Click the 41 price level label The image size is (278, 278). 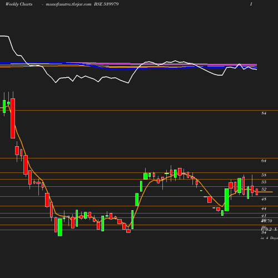[x=264, y=216]
